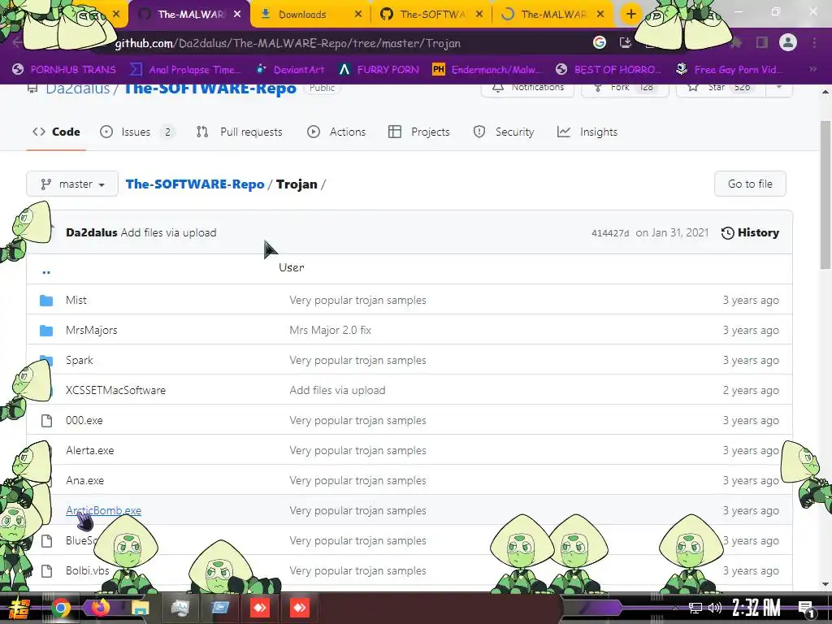Image resolution: width=832 pixels, height=624 pixels.
Task: Click 'Add files via upload' message in XCSSETMacSoftware row
Action: [x=337, y=391]
